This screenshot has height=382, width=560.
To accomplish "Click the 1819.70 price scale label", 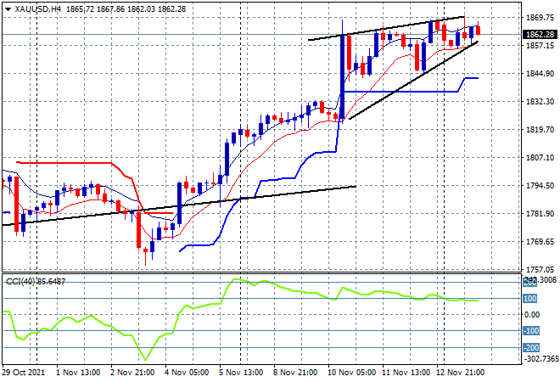I will tap(540, 130).
